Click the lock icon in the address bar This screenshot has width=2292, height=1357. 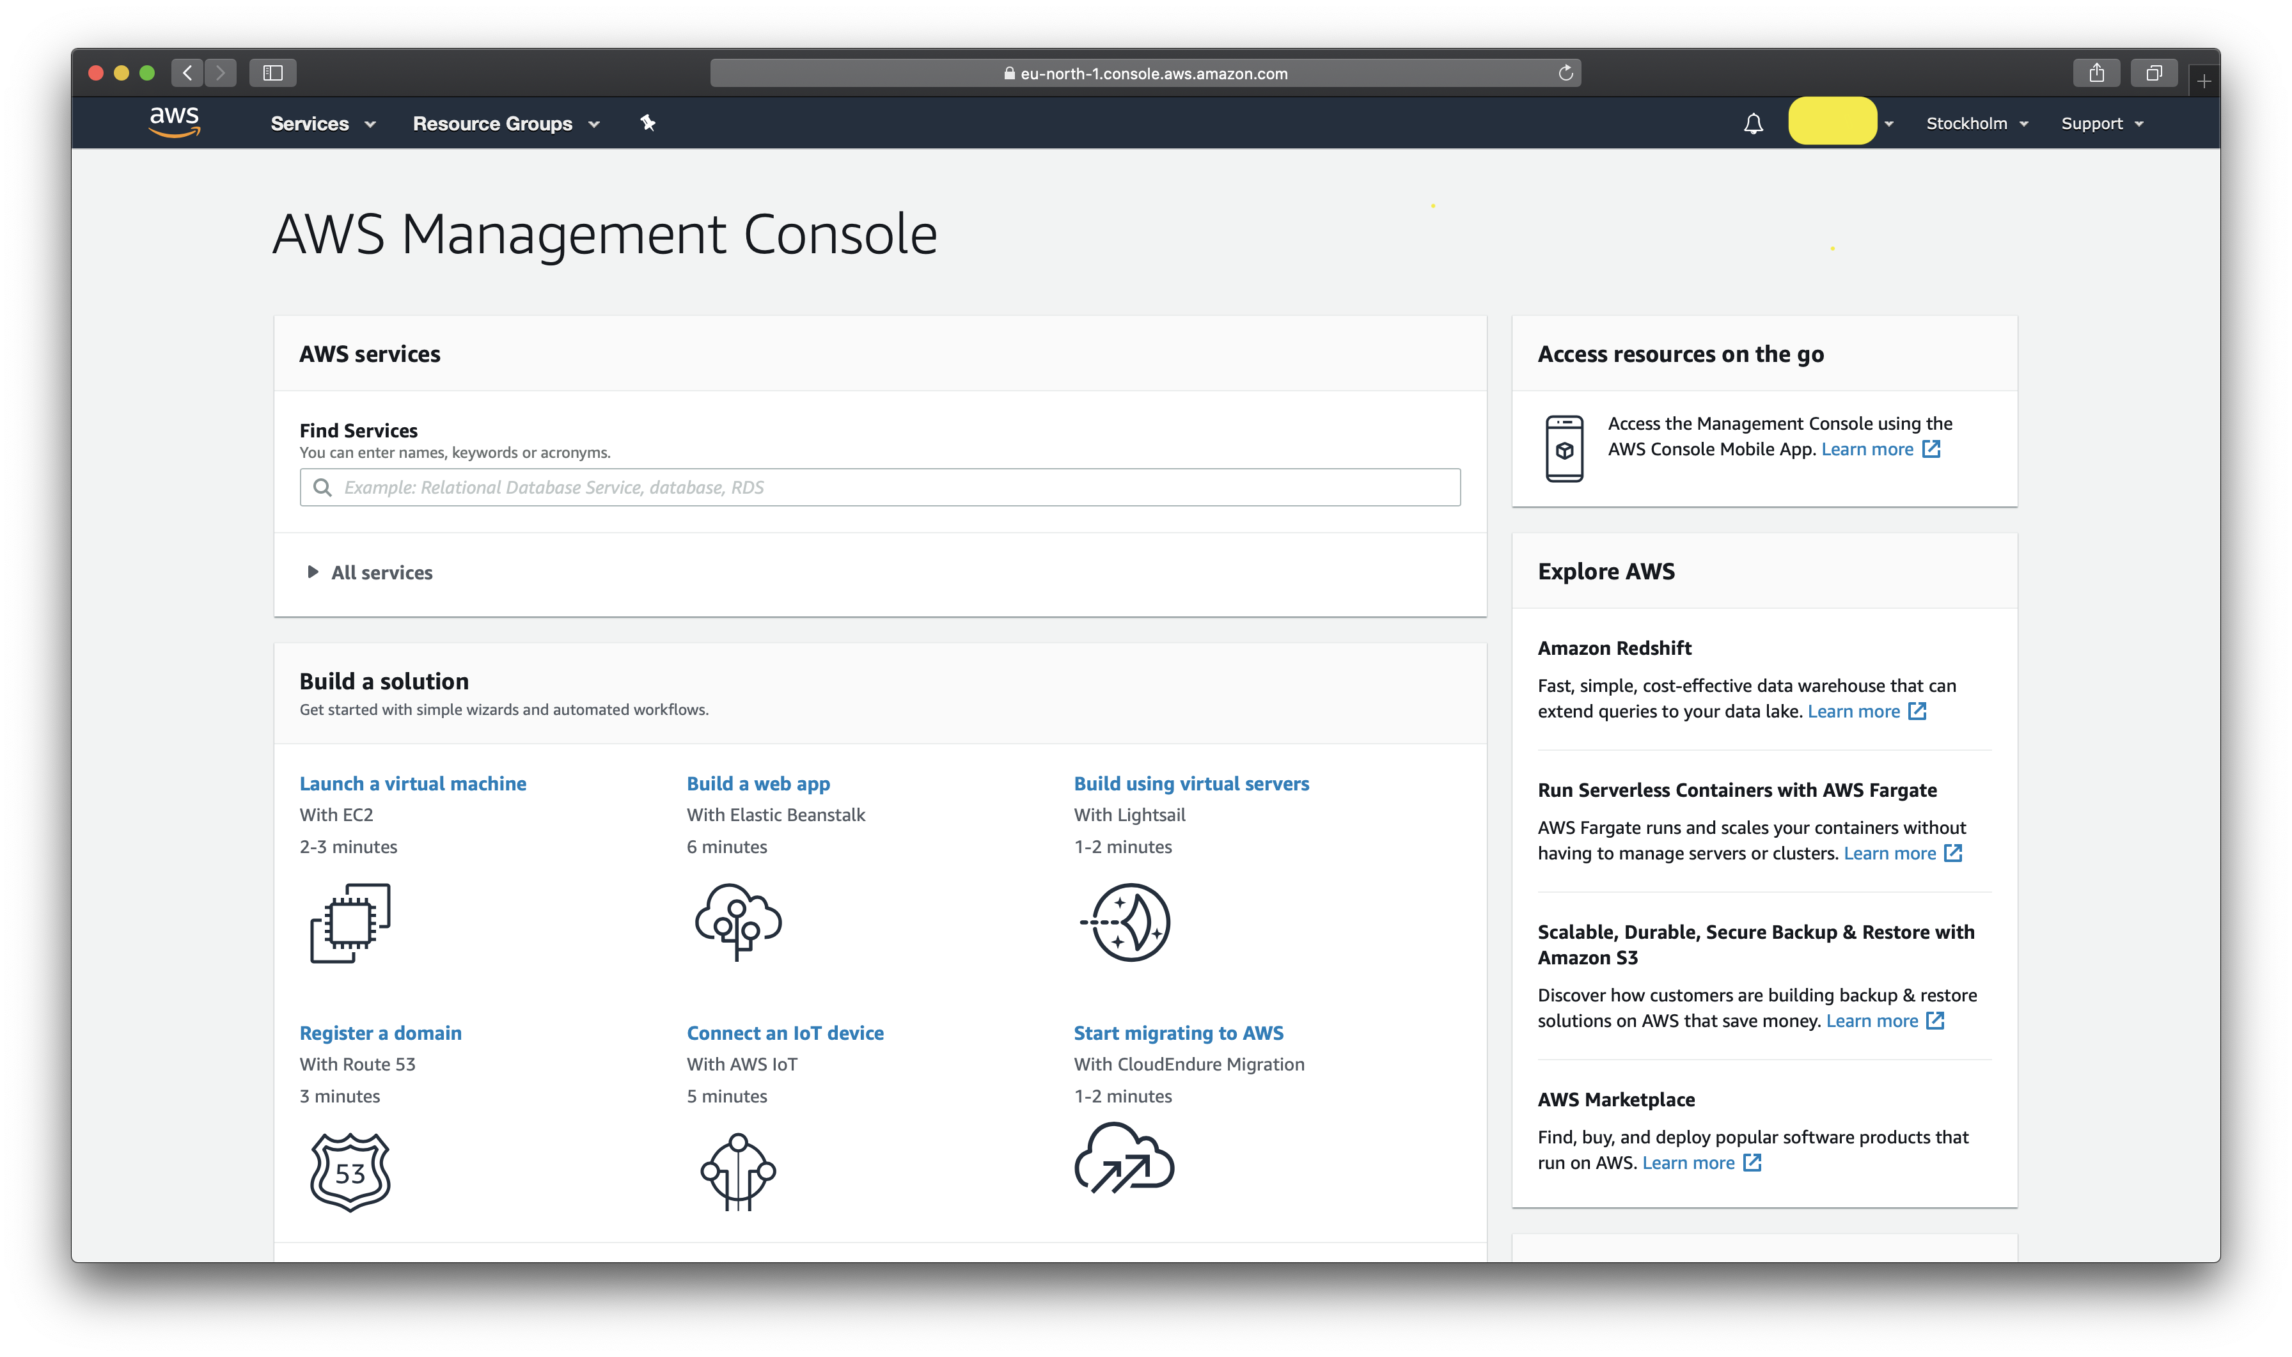tap(1009, 73)
